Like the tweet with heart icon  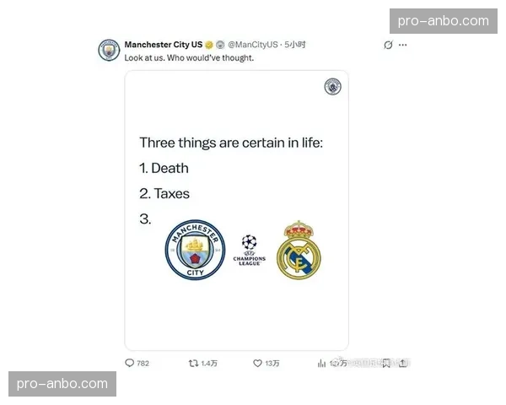[x=257, y=364]
